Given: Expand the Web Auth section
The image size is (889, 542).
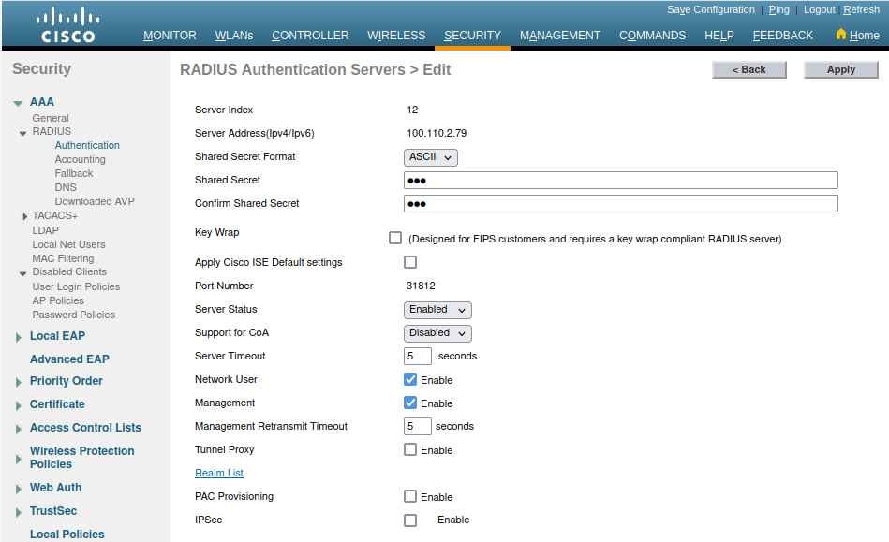Looking at the screenshot, I should [18, 489].
